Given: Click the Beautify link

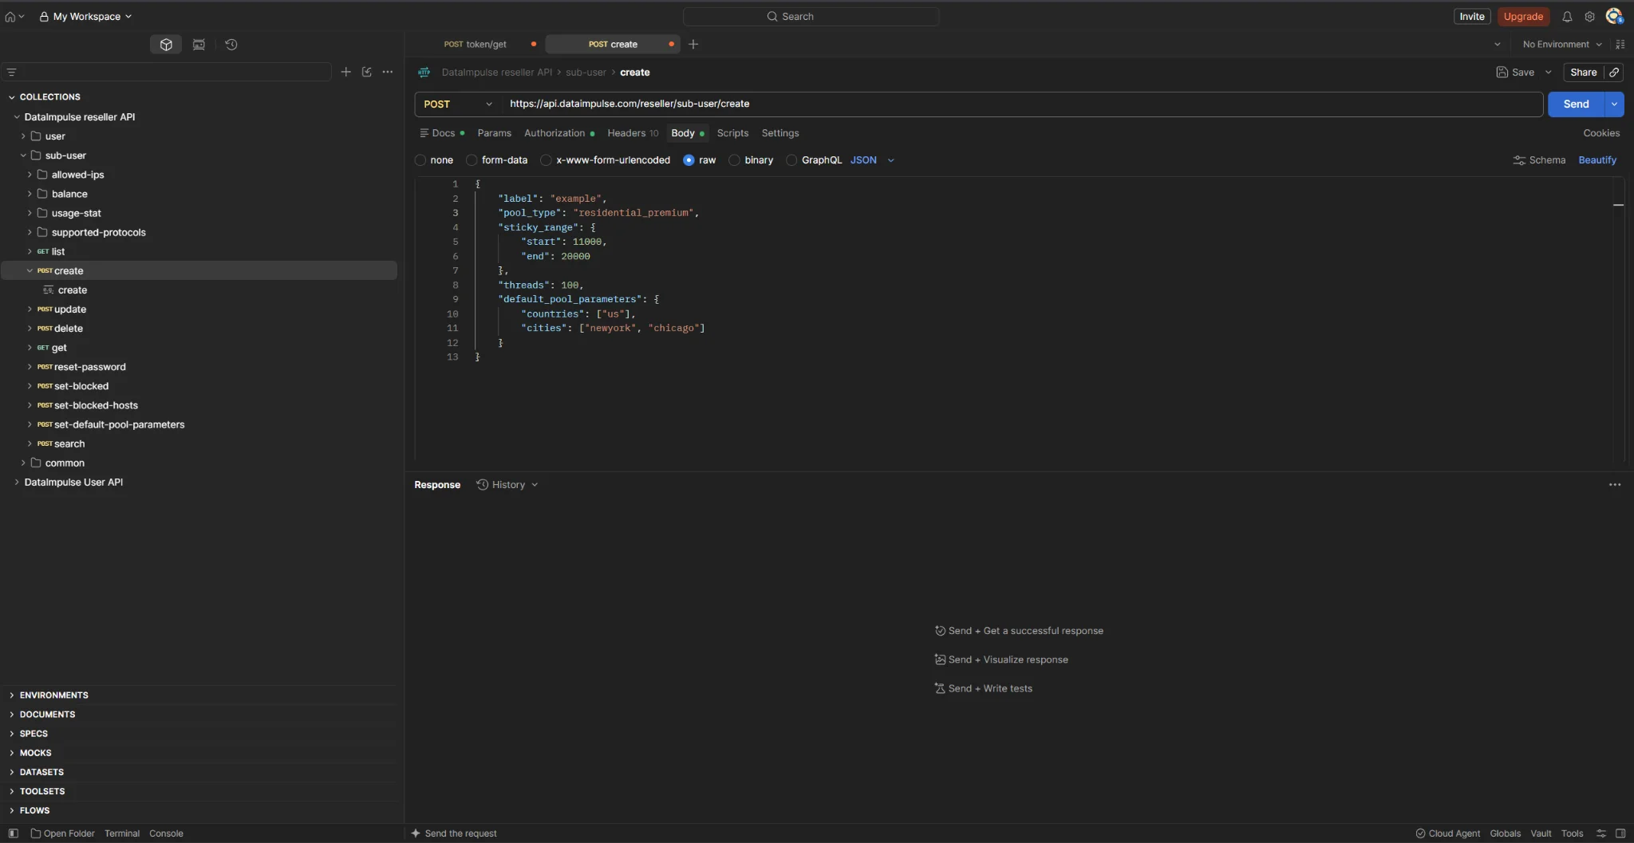Looking at the screenshot, I should click(1597, 160).
